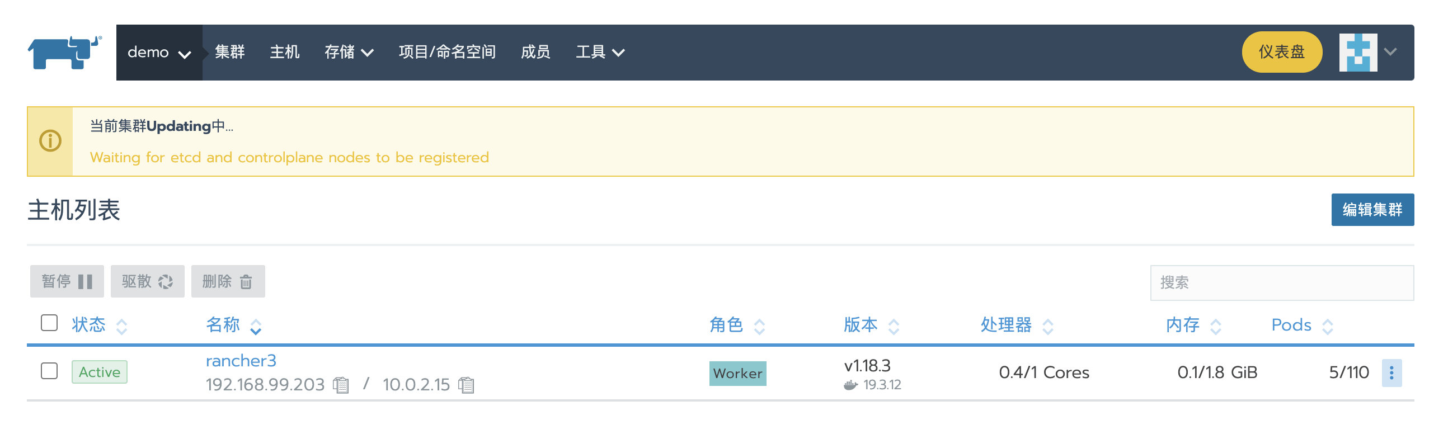Screen dimensions: 1448x434
Task: Click the Drain (驱散) button
Action: click(147, 281)
